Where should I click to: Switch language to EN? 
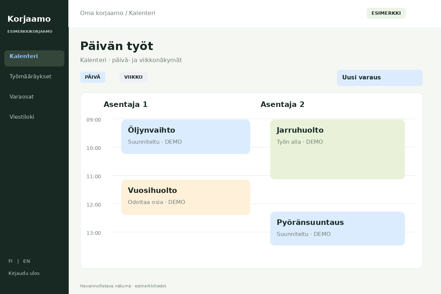pyautogui.click(x=26, y=261)
